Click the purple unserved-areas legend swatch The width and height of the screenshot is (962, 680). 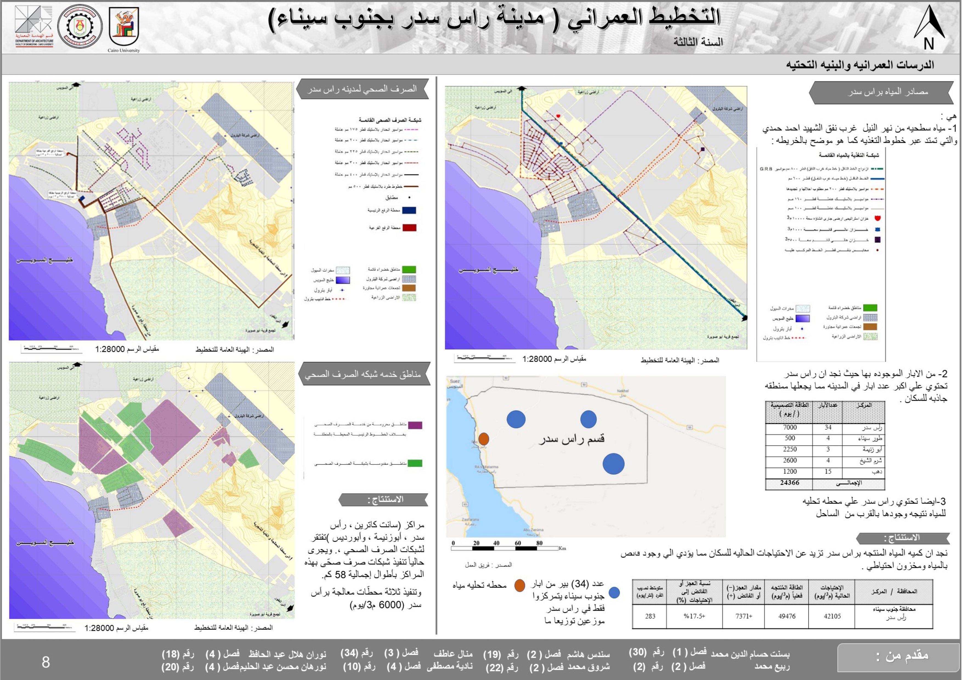point(415,425)
